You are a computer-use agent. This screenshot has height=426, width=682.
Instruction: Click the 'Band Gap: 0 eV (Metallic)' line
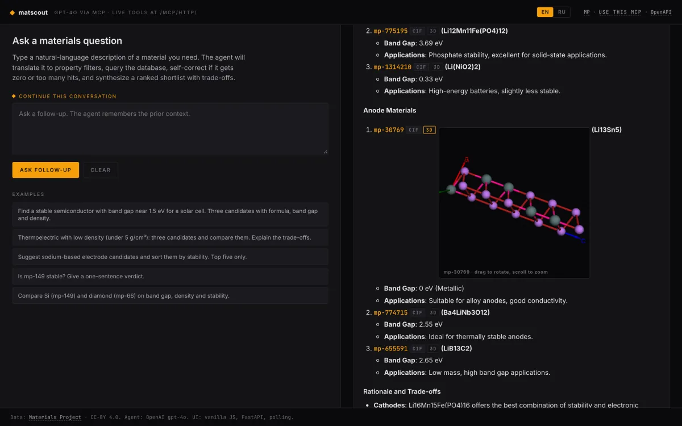(x=424, y=289)
